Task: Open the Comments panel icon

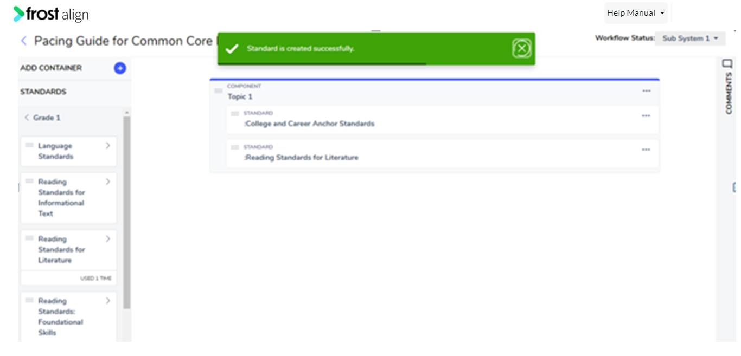Action: pyautogui.click(x=727, y=64)
